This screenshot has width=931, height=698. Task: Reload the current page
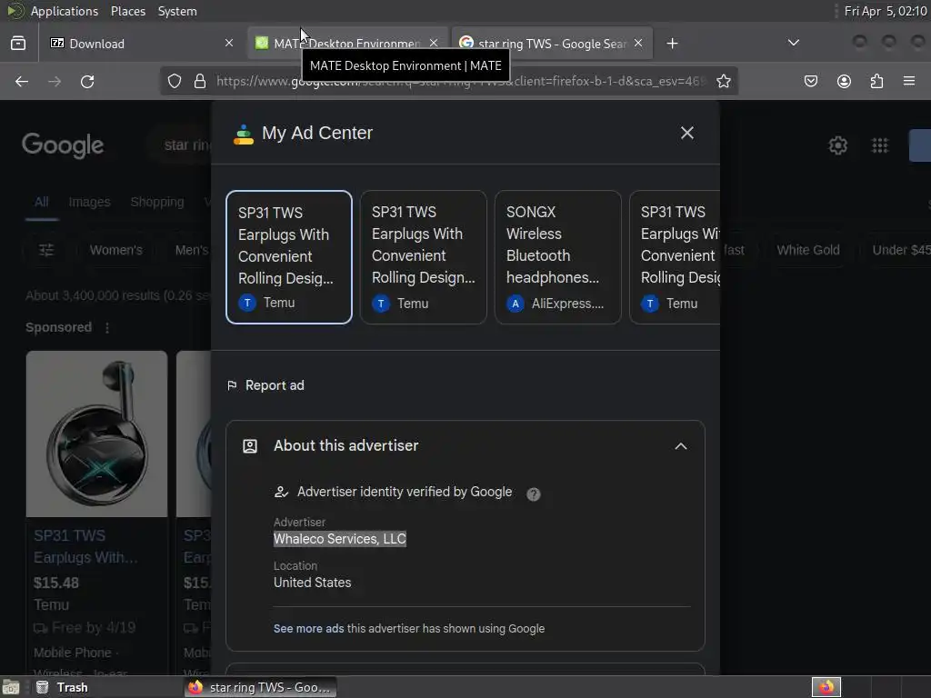(x=87, y=81)
